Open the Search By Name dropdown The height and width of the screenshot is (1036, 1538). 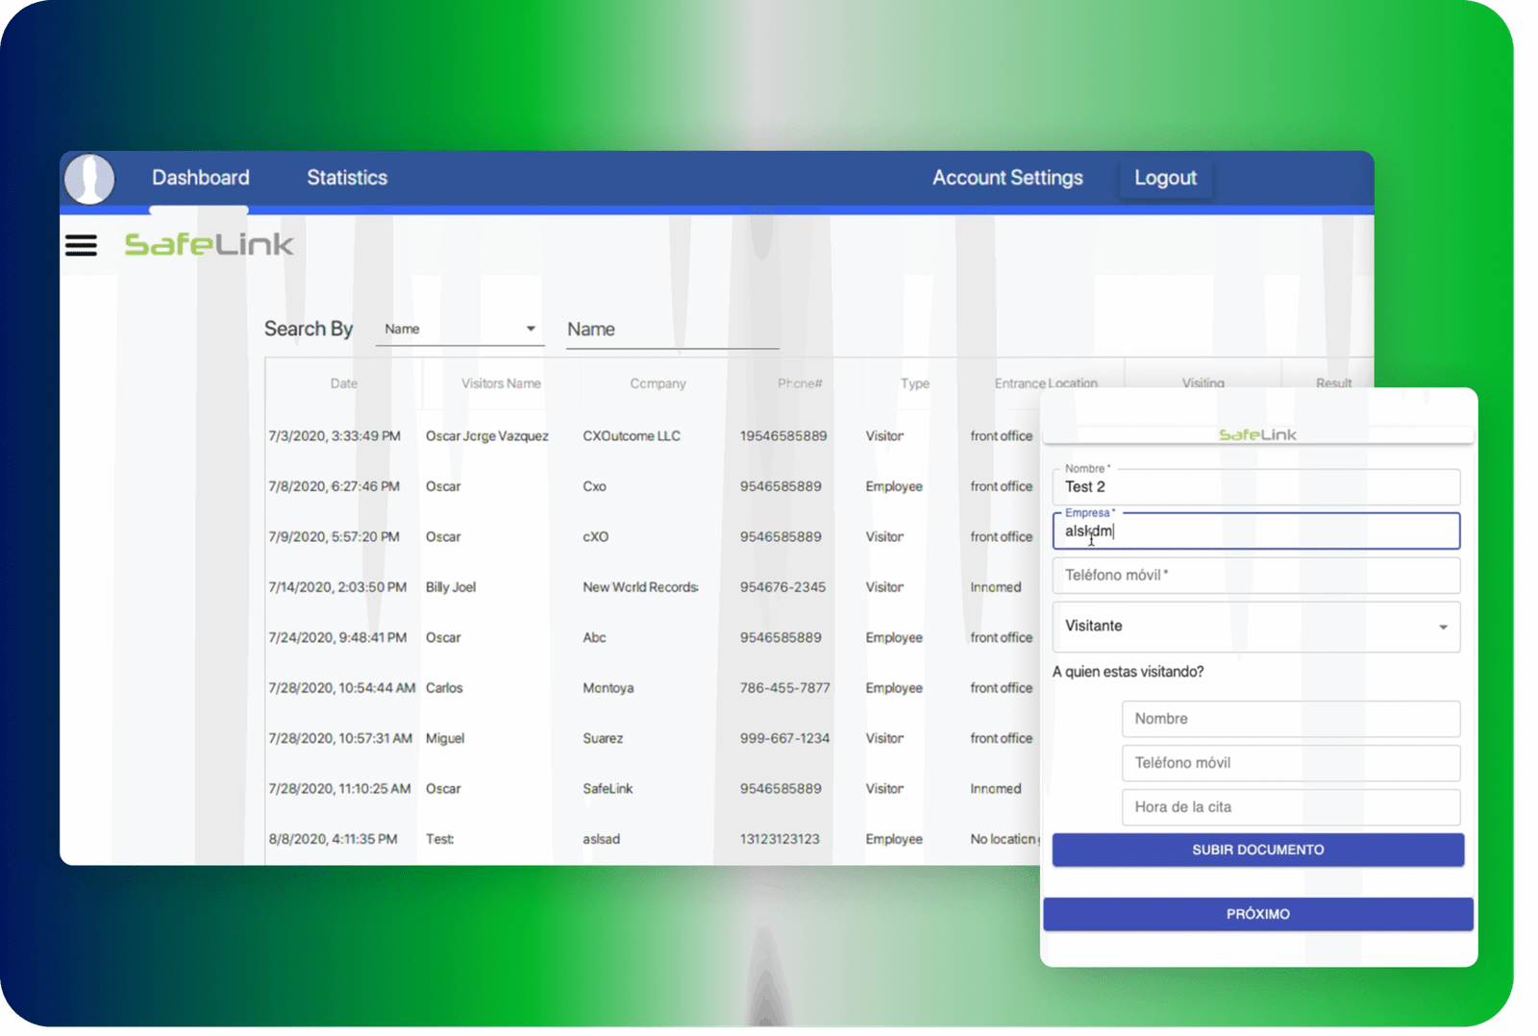[x=459, y=330]
